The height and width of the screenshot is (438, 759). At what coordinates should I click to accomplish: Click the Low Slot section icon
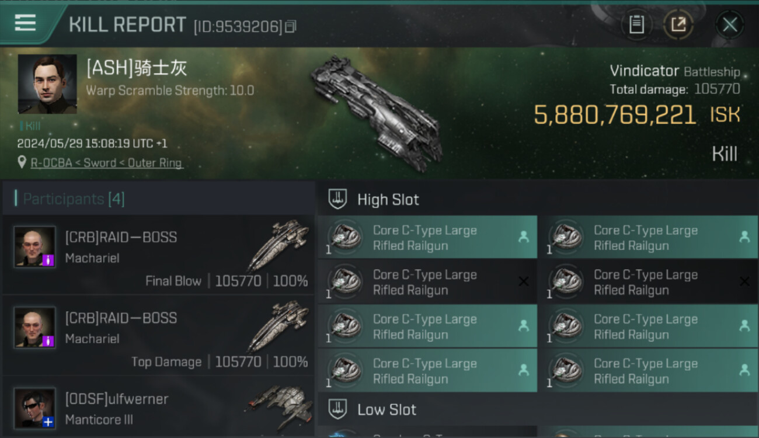[337, 409]
